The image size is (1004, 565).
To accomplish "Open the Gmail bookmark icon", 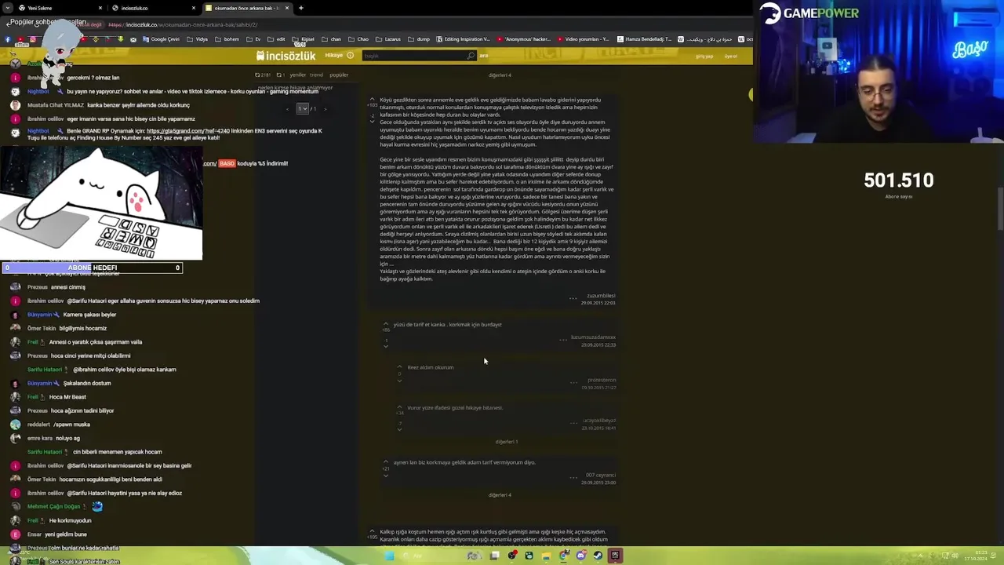I will 133,39.
